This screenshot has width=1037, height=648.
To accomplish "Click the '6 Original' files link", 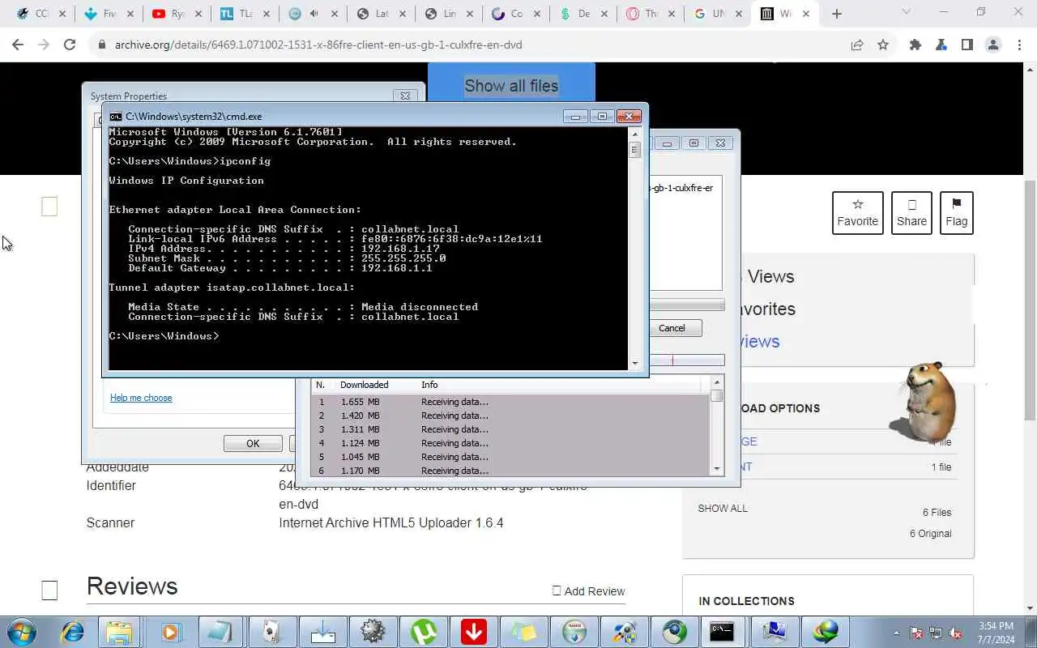I will point(930,534).
